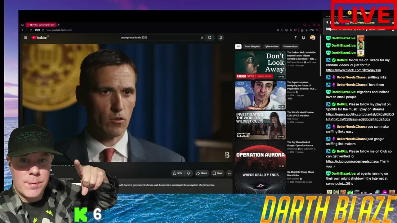Filter recommendations by From Blueprint
397x223 pixels.
(252, 46)
